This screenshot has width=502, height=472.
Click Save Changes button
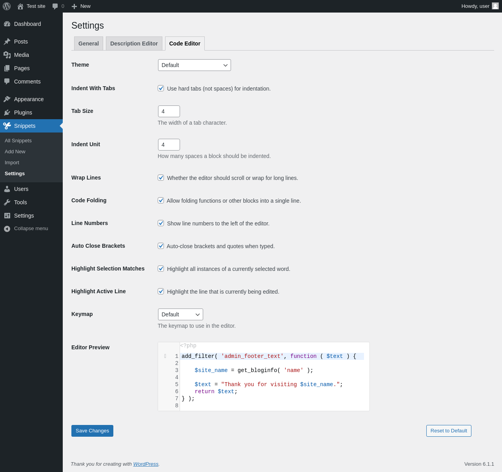pyautogui.click(x=92, y=431)
